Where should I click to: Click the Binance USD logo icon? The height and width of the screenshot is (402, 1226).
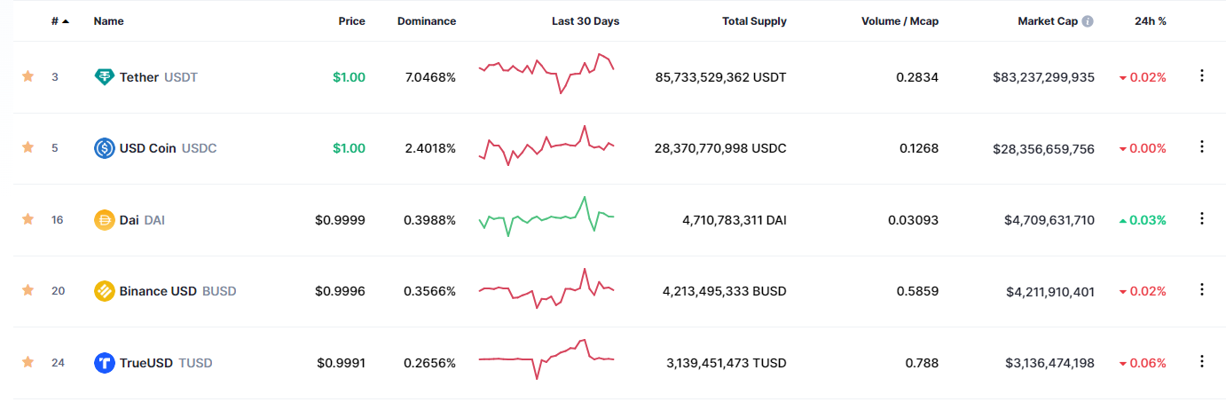click(x=105, y=290)
